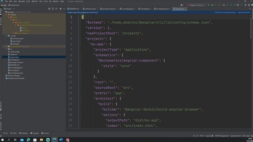
Task: Open the Code menu
Action: click(x=28, y=1)
